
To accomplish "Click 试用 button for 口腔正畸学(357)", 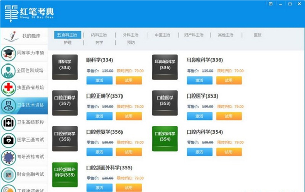I will 129,116.
